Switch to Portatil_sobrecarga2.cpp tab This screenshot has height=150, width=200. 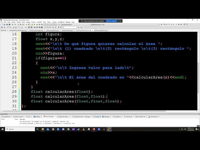(x=36, y=30)
